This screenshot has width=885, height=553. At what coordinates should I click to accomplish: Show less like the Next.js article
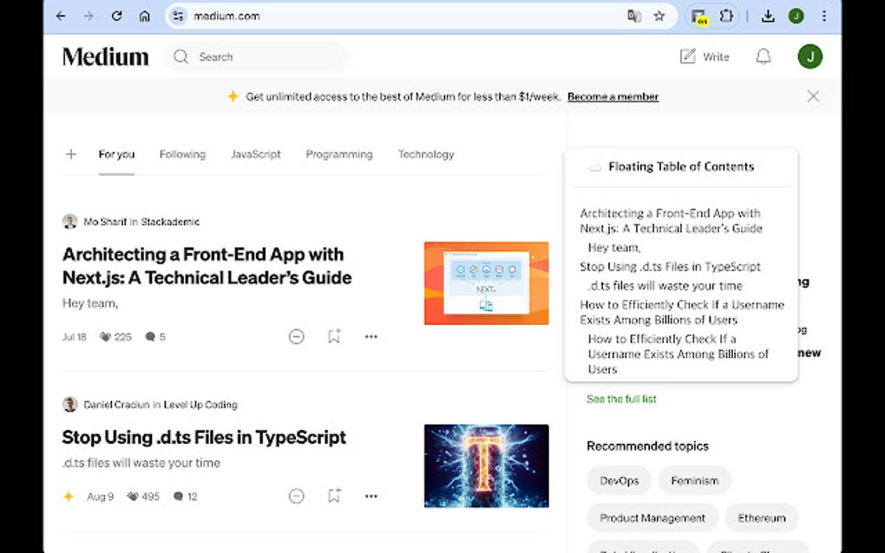(x=297, y=336)
